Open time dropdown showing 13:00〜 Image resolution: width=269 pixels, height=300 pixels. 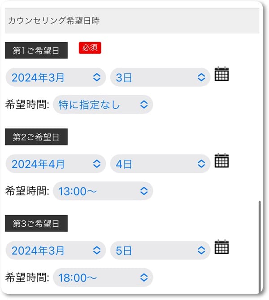tap(103, 191)
